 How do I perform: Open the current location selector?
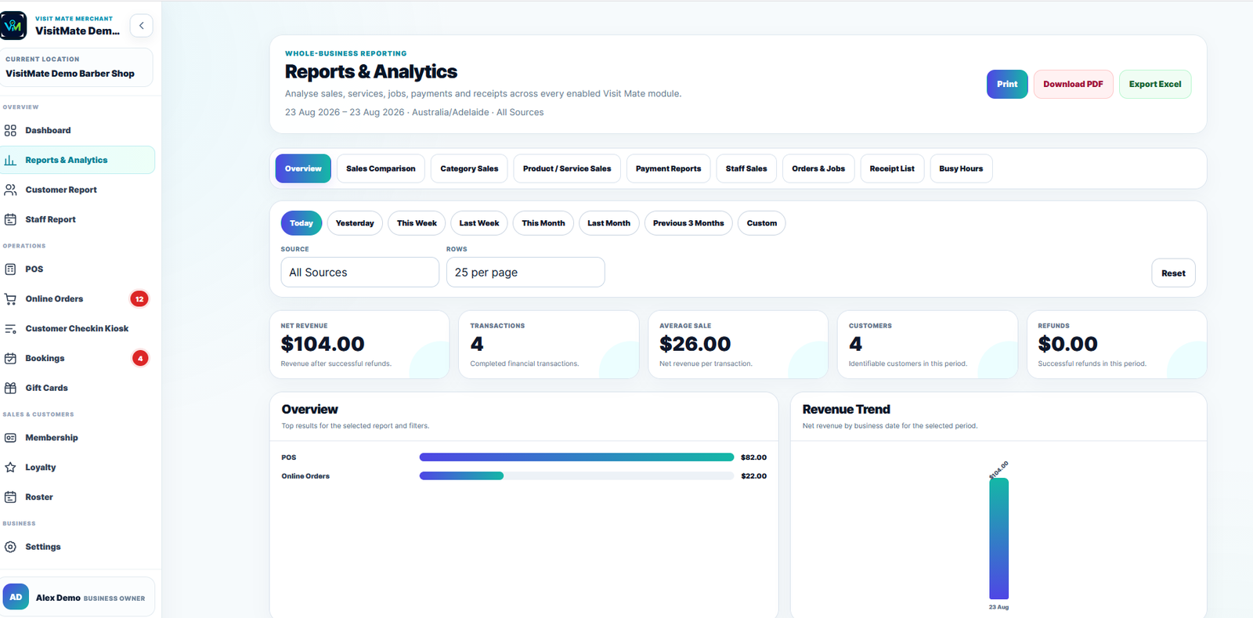coord(77,67)
